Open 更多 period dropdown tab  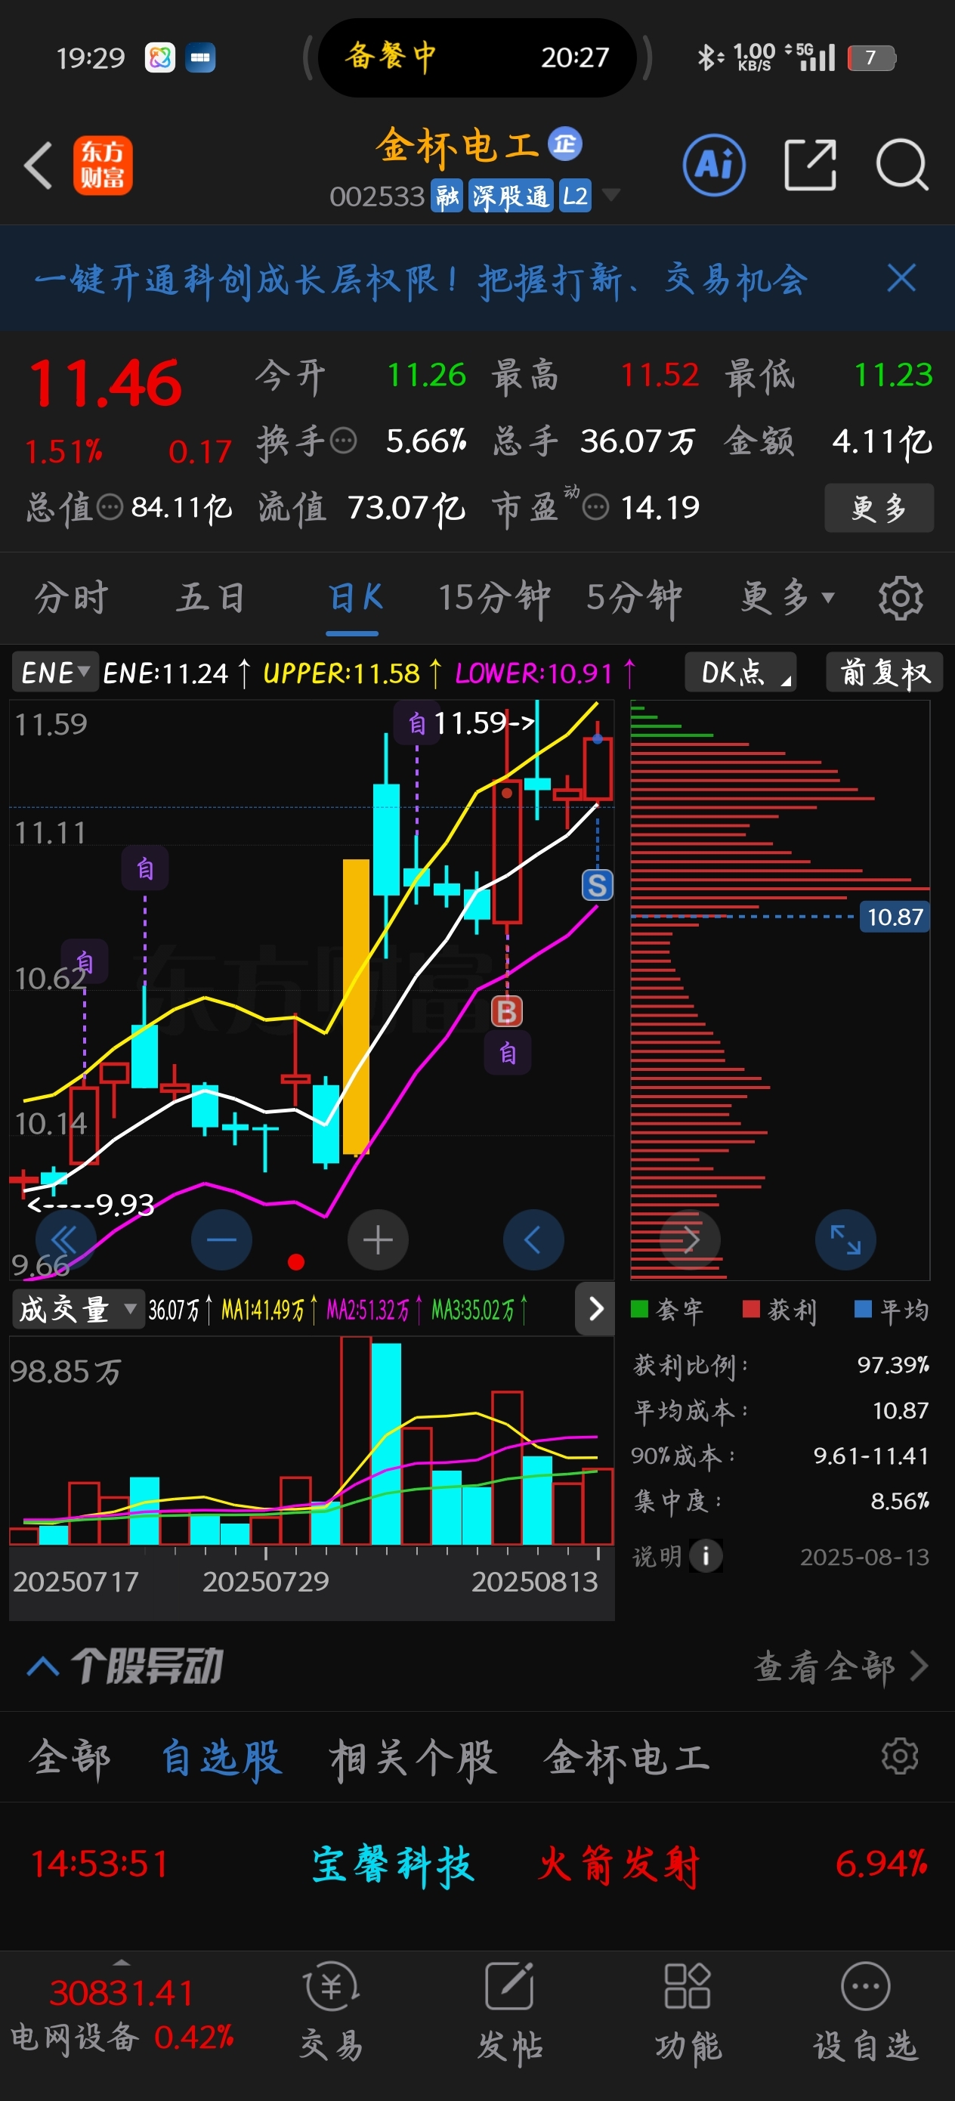[787, 598]
